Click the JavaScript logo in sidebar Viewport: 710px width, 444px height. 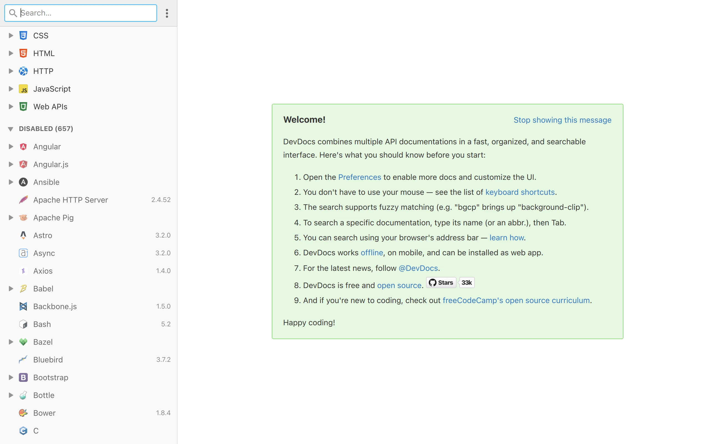coord(24,89)
